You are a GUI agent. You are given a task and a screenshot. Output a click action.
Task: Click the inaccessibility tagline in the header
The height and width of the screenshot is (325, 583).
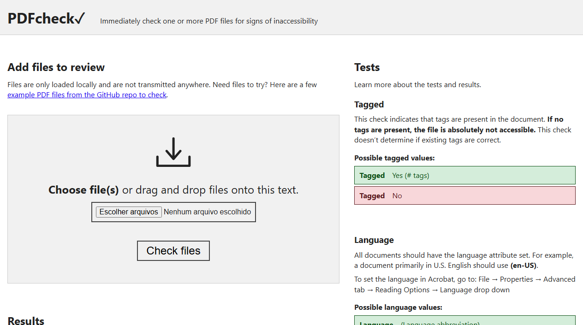(x=209, y=21)
